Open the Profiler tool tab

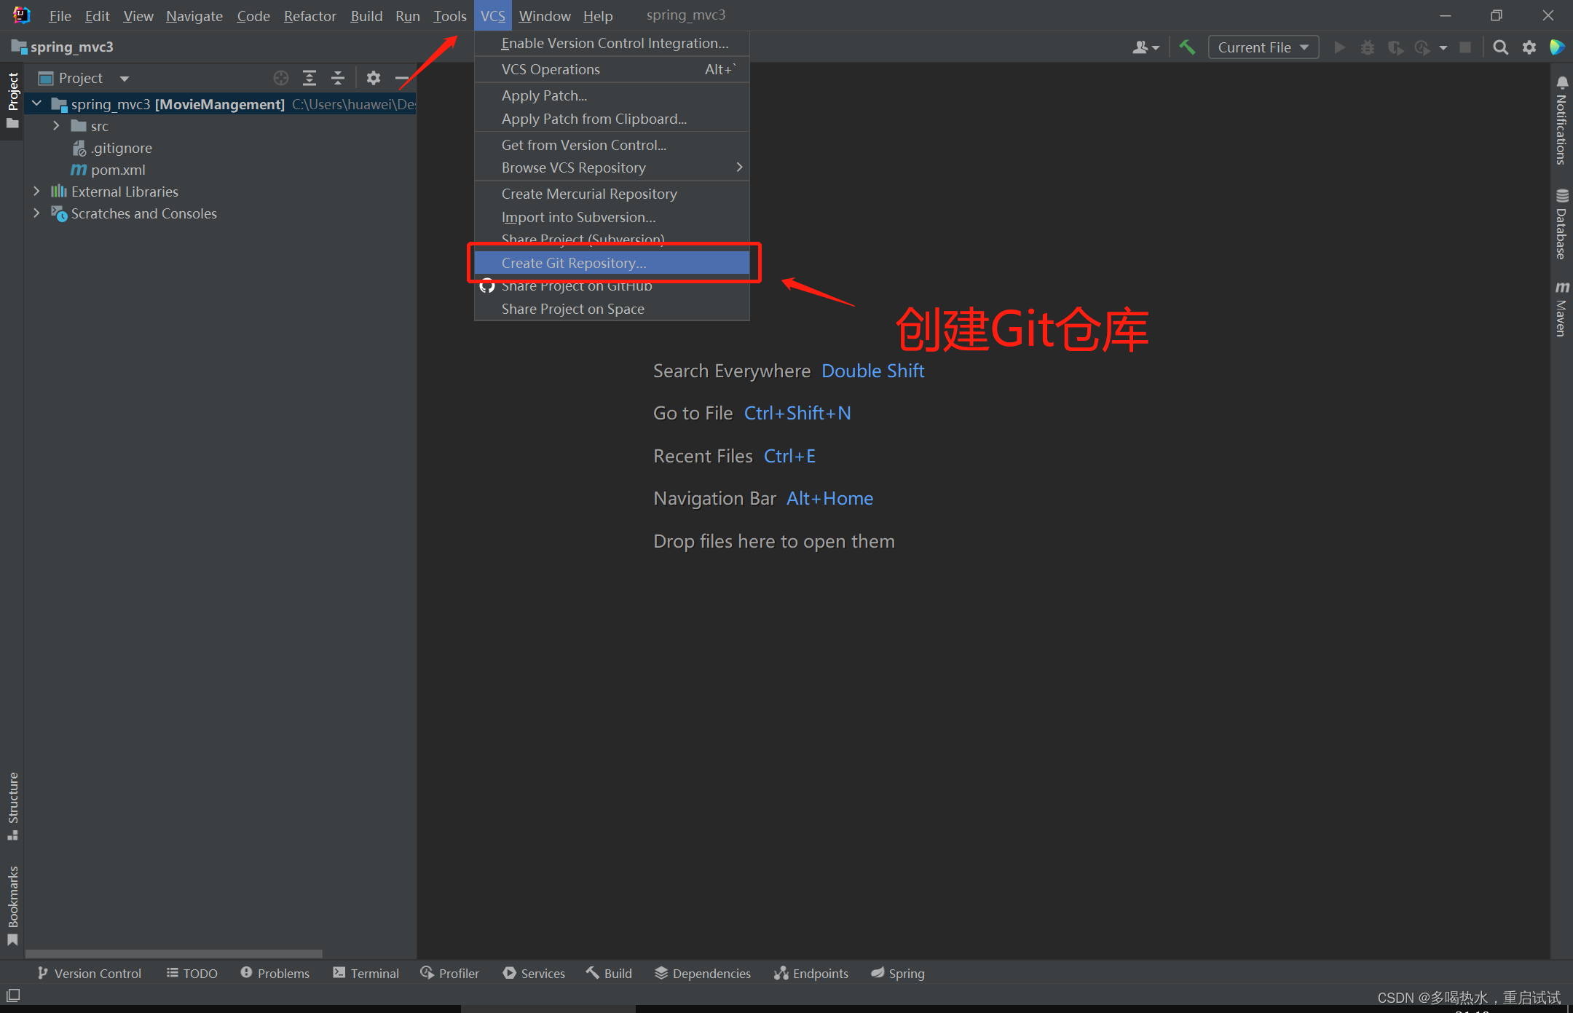tap(450, 973)
